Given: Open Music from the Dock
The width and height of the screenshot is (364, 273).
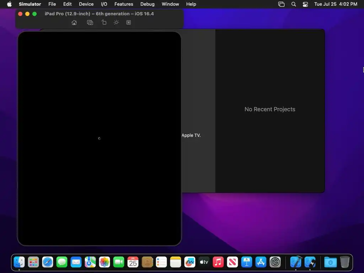Looking at the screenshot, I should 218,262.
